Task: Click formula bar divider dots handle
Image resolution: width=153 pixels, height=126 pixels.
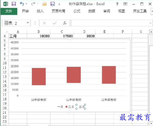Action: tap(35, 23)
